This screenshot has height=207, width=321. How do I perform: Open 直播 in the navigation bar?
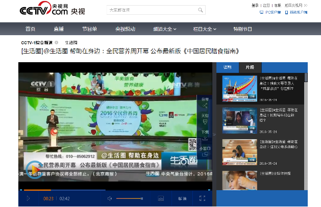click(x=59, y=29)
